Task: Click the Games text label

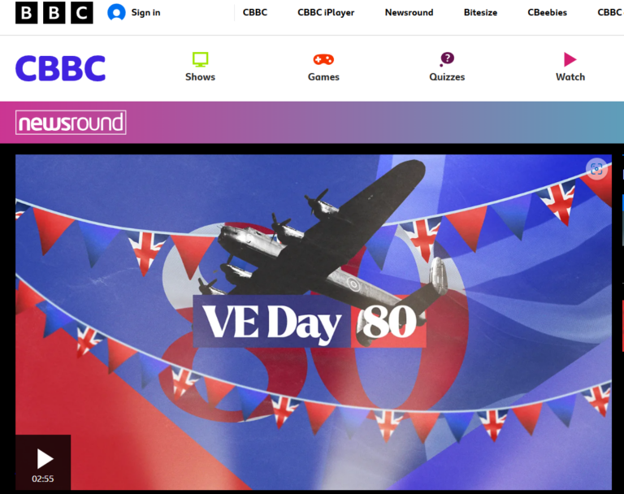Action: pyautogui.click(x=323, y=77)
